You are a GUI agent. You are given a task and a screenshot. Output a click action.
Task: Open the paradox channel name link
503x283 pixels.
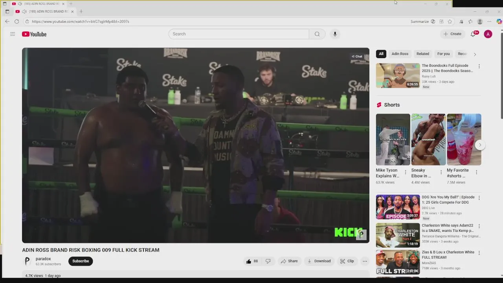[x=43, y=259]
